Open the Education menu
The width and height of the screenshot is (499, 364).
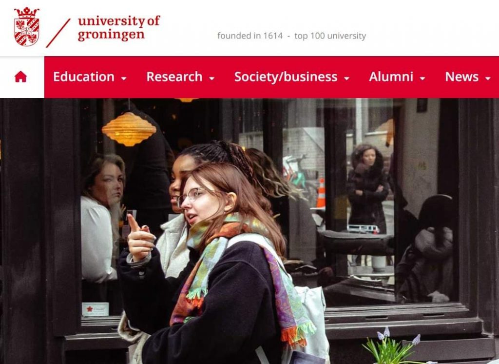(x=84, y=77)
